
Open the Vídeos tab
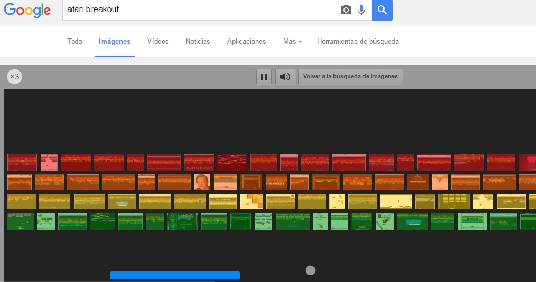pos(158,42)
